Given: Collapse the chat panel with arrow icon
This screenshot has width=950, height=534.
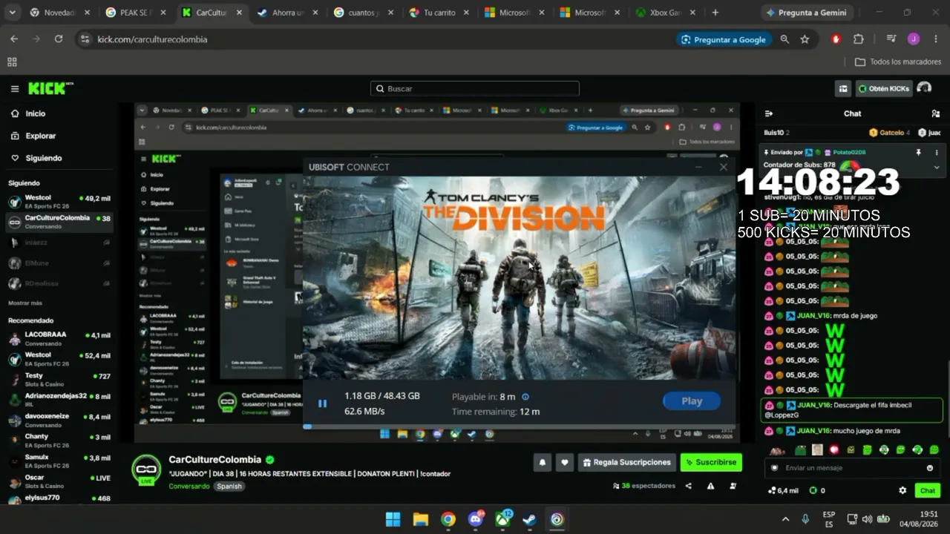Looking at the screenshot, I should tap(769, 113).
